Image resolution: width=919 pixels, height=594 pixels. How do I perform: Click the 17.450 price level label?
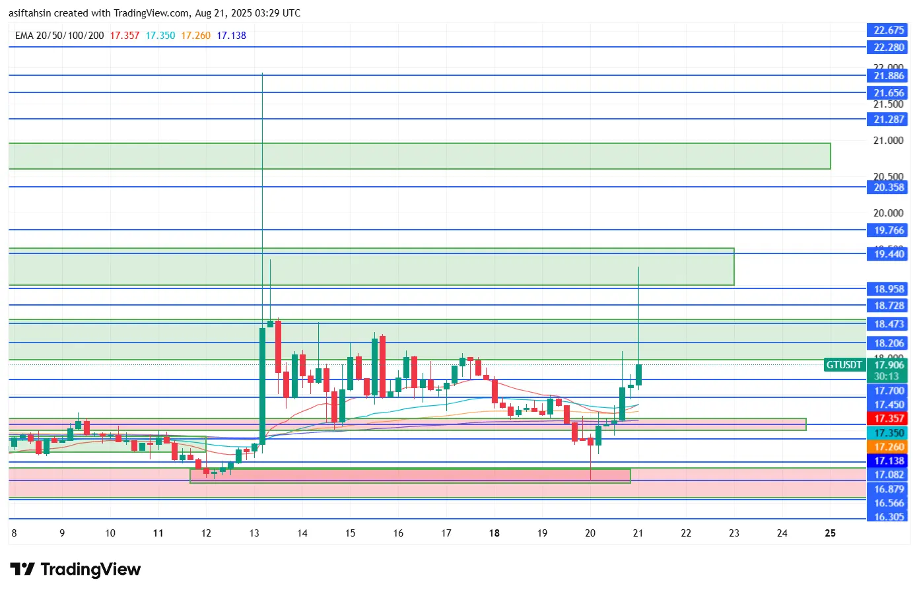point(888,405)
